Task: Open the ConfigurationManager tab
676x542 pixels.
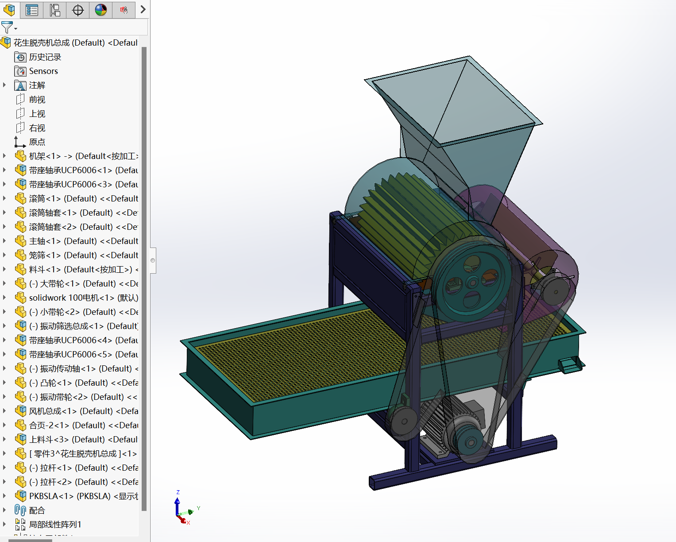Action: pos(55,10)
